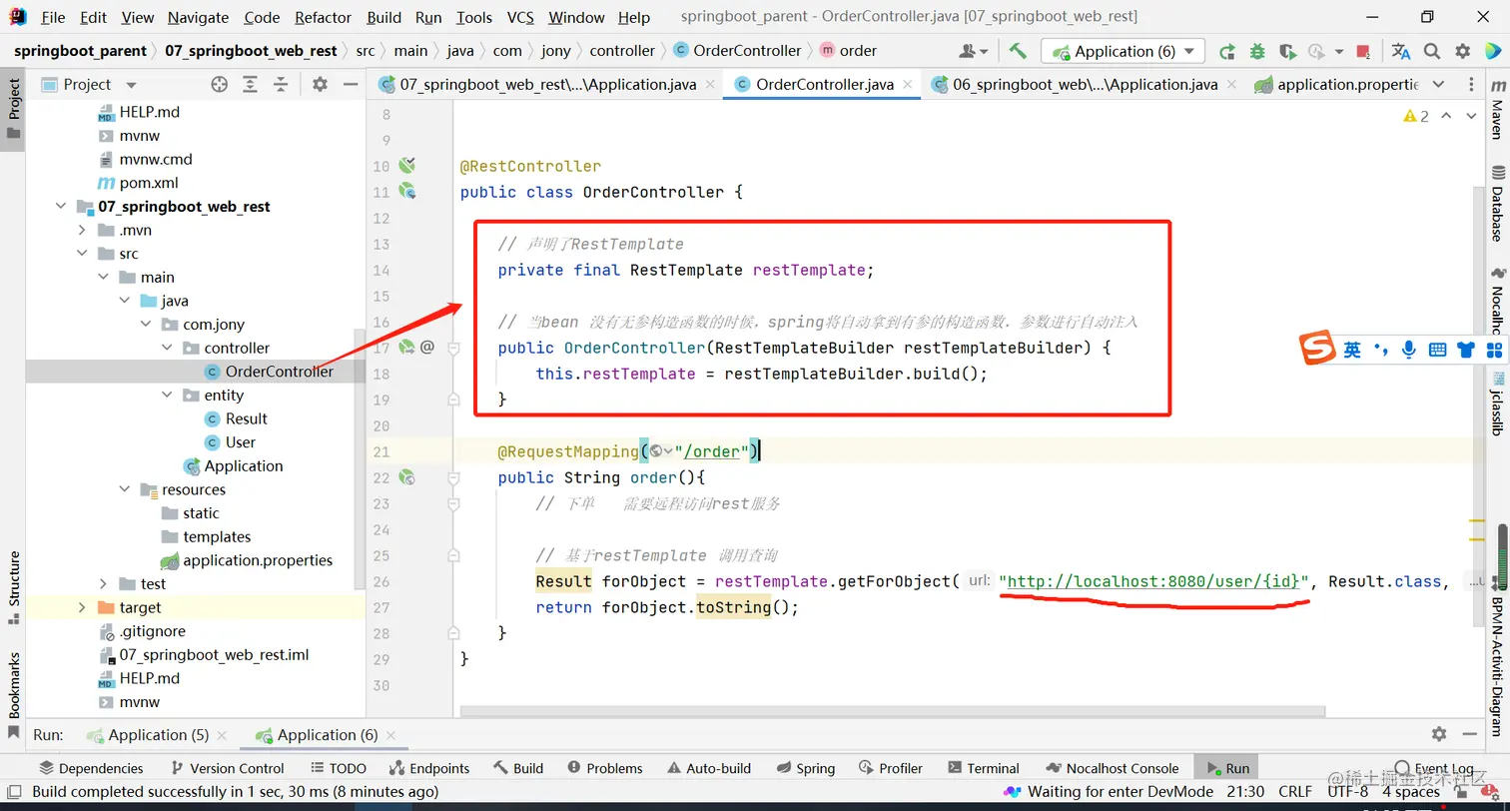Viewport: 1510px width, 811px height.
Task: Click the gutter bean icon on line 10
Action: point(406,166)
